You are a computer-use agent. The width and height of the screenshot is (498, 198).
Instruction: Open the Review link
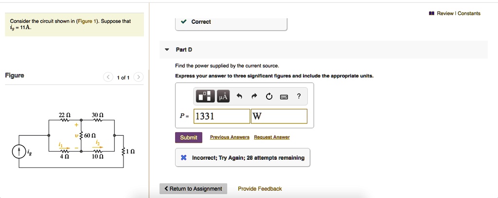445,14
